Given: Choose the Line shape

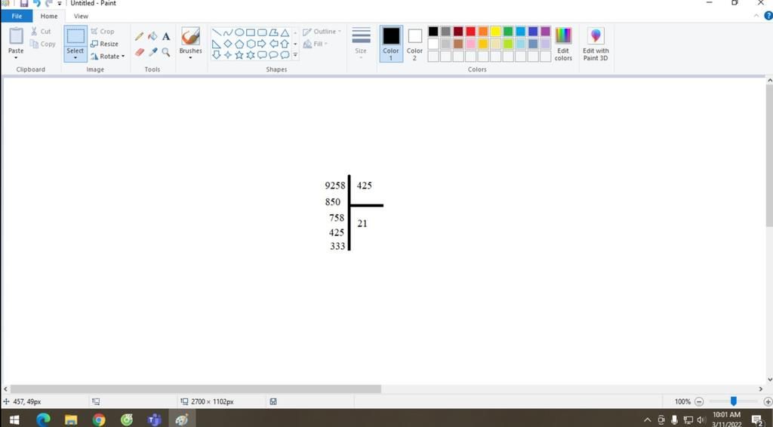Looking at the screenshot, I should click(x=217, y=32).
